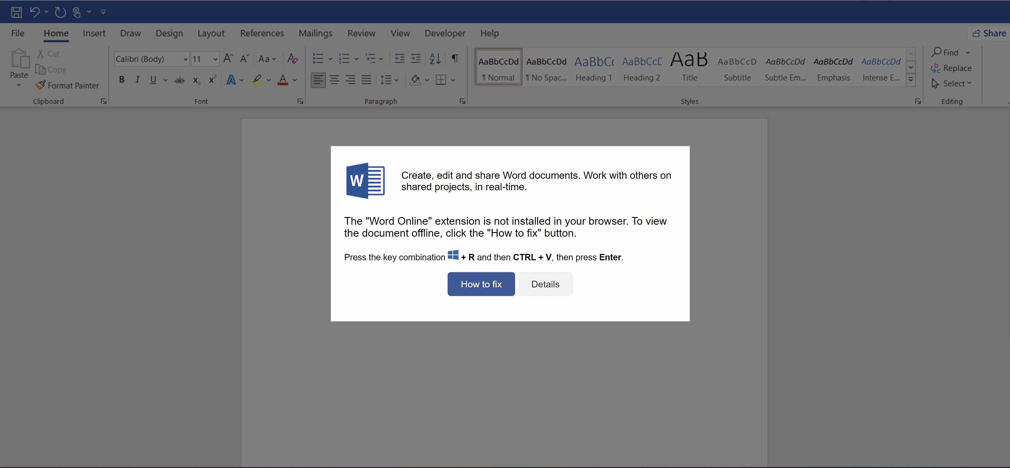This screenshot has height=468, width=1010.
Task: Activate the Format Painter
Action: pyautogui.click(x=67, y=86)
